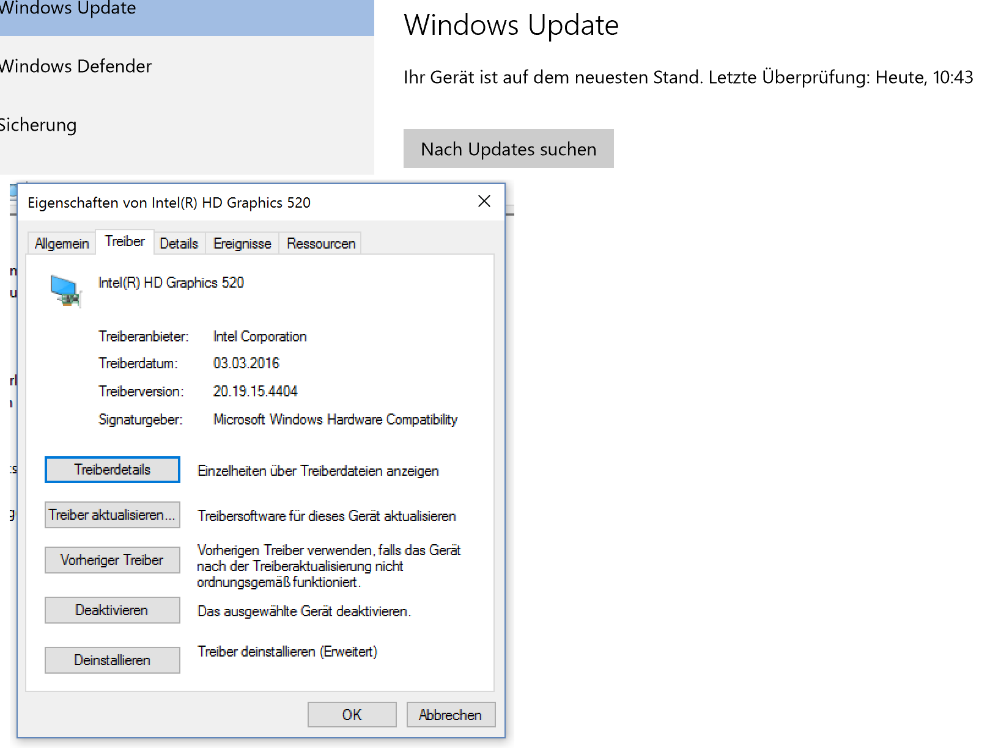Image resolution: width=1001 pixels, height=750 pixels.
Task: Open Sicherung in the settings sidebar
Action: (x=187, y=125)
